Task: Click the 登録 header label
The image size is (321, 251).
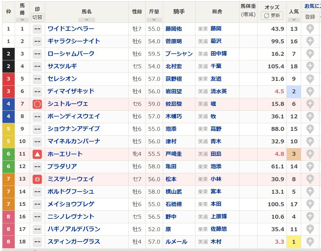Action: coord(310,17)
